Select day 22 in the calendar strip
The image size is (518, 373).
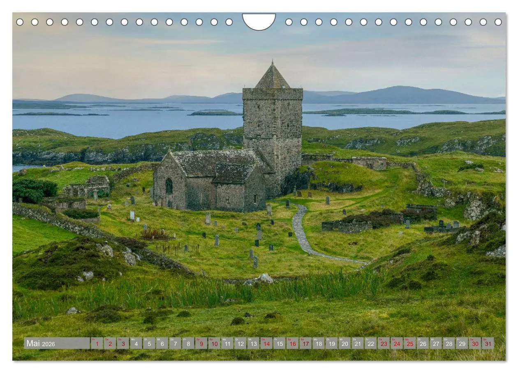(371, 343)
